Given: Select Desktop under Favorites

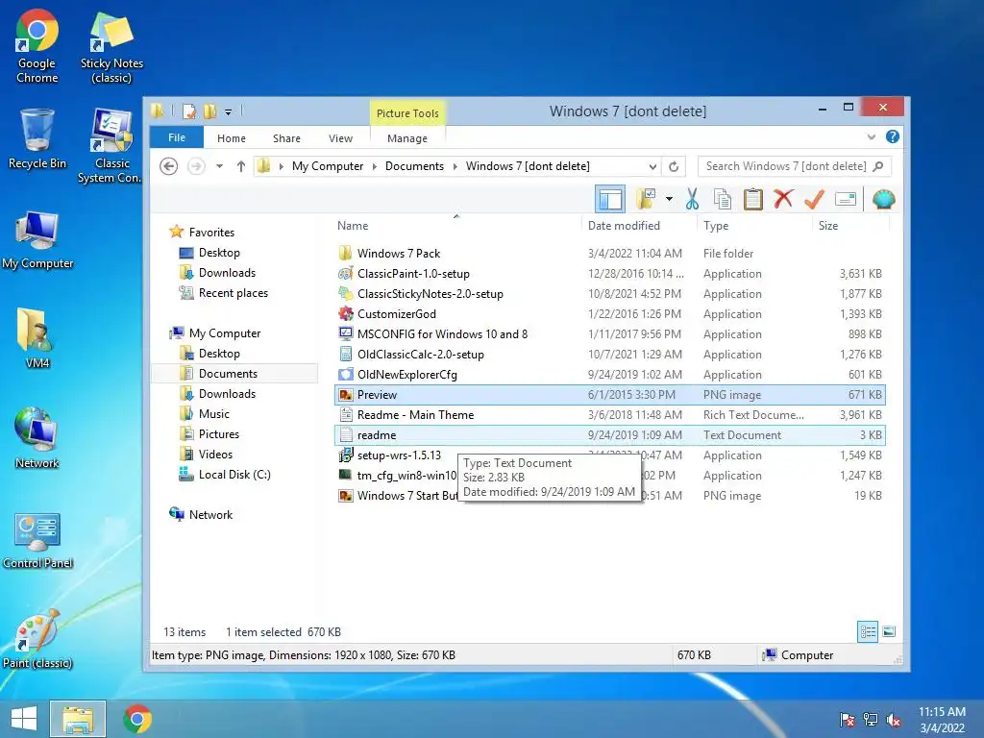Looking at the screenshot, I should tap(219, 253).
